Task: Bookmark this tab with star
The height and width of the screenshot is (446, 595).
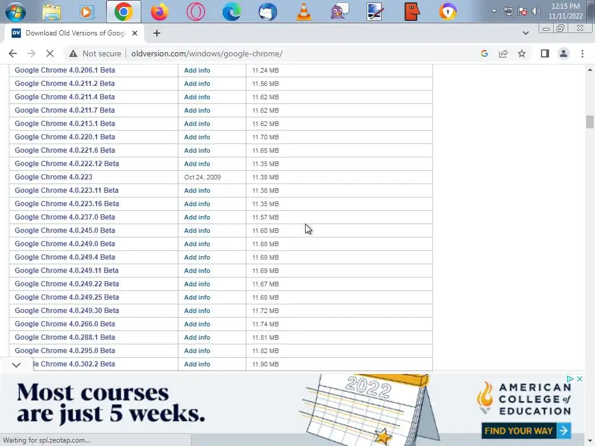Action: click(522, 53)
